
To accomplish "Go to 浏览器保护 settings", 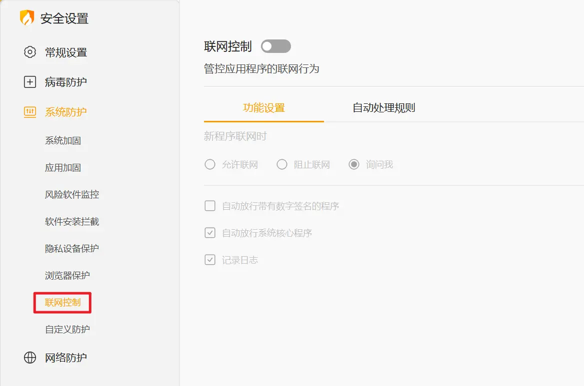I will 67,276.
